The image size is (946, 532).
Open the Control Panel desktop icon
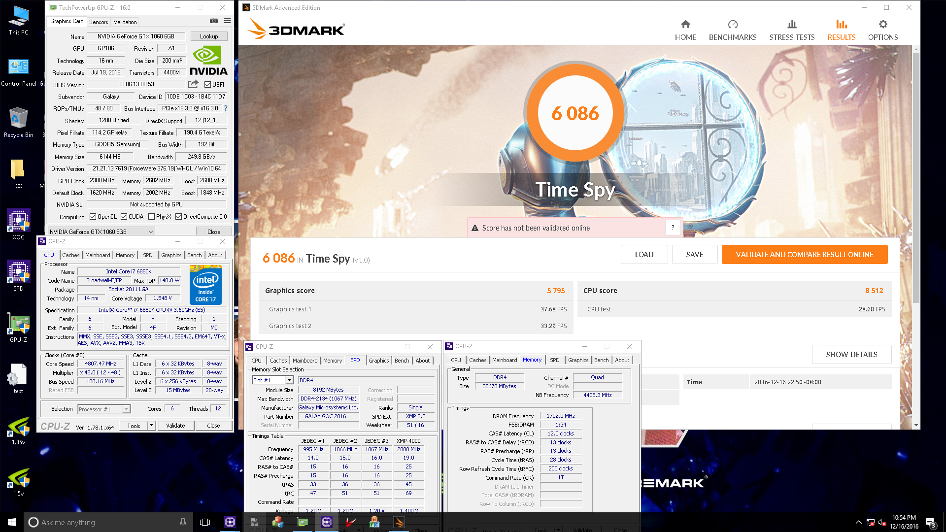19,72
